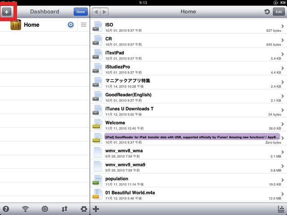Open the ISO text file
This screenshot has width=287, height=215.
188,26
